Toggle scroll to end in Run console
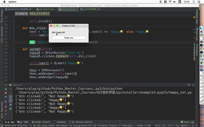Image resolution: width=204 pixels, height=127 pixels. point(11,101)
